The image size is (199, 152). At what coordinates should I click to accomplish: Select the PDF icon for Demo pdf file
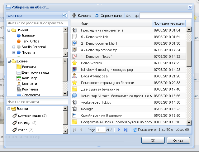pyautogui.click(x=74, y=56)
